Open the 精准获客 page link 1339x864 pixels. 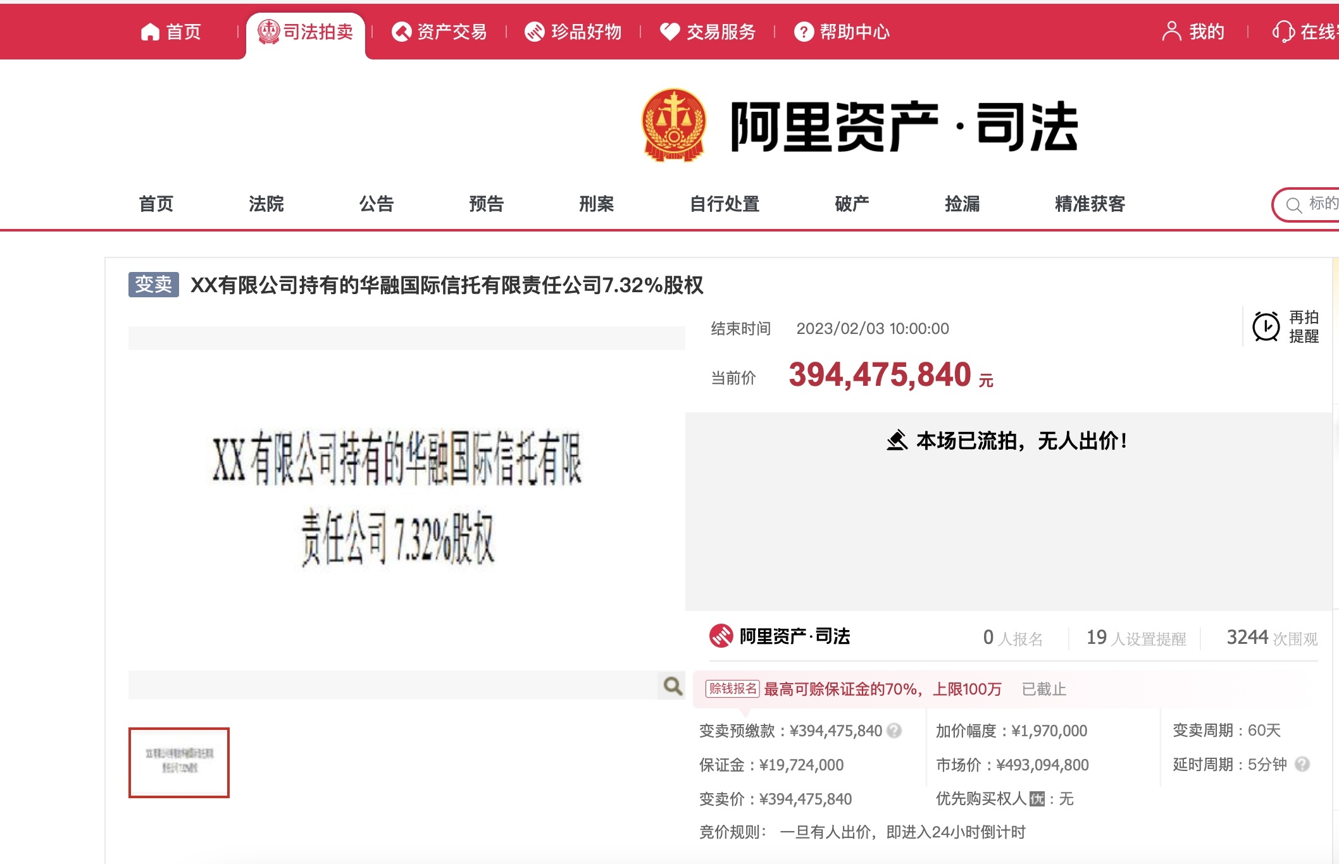click(x=1089, y=204)
